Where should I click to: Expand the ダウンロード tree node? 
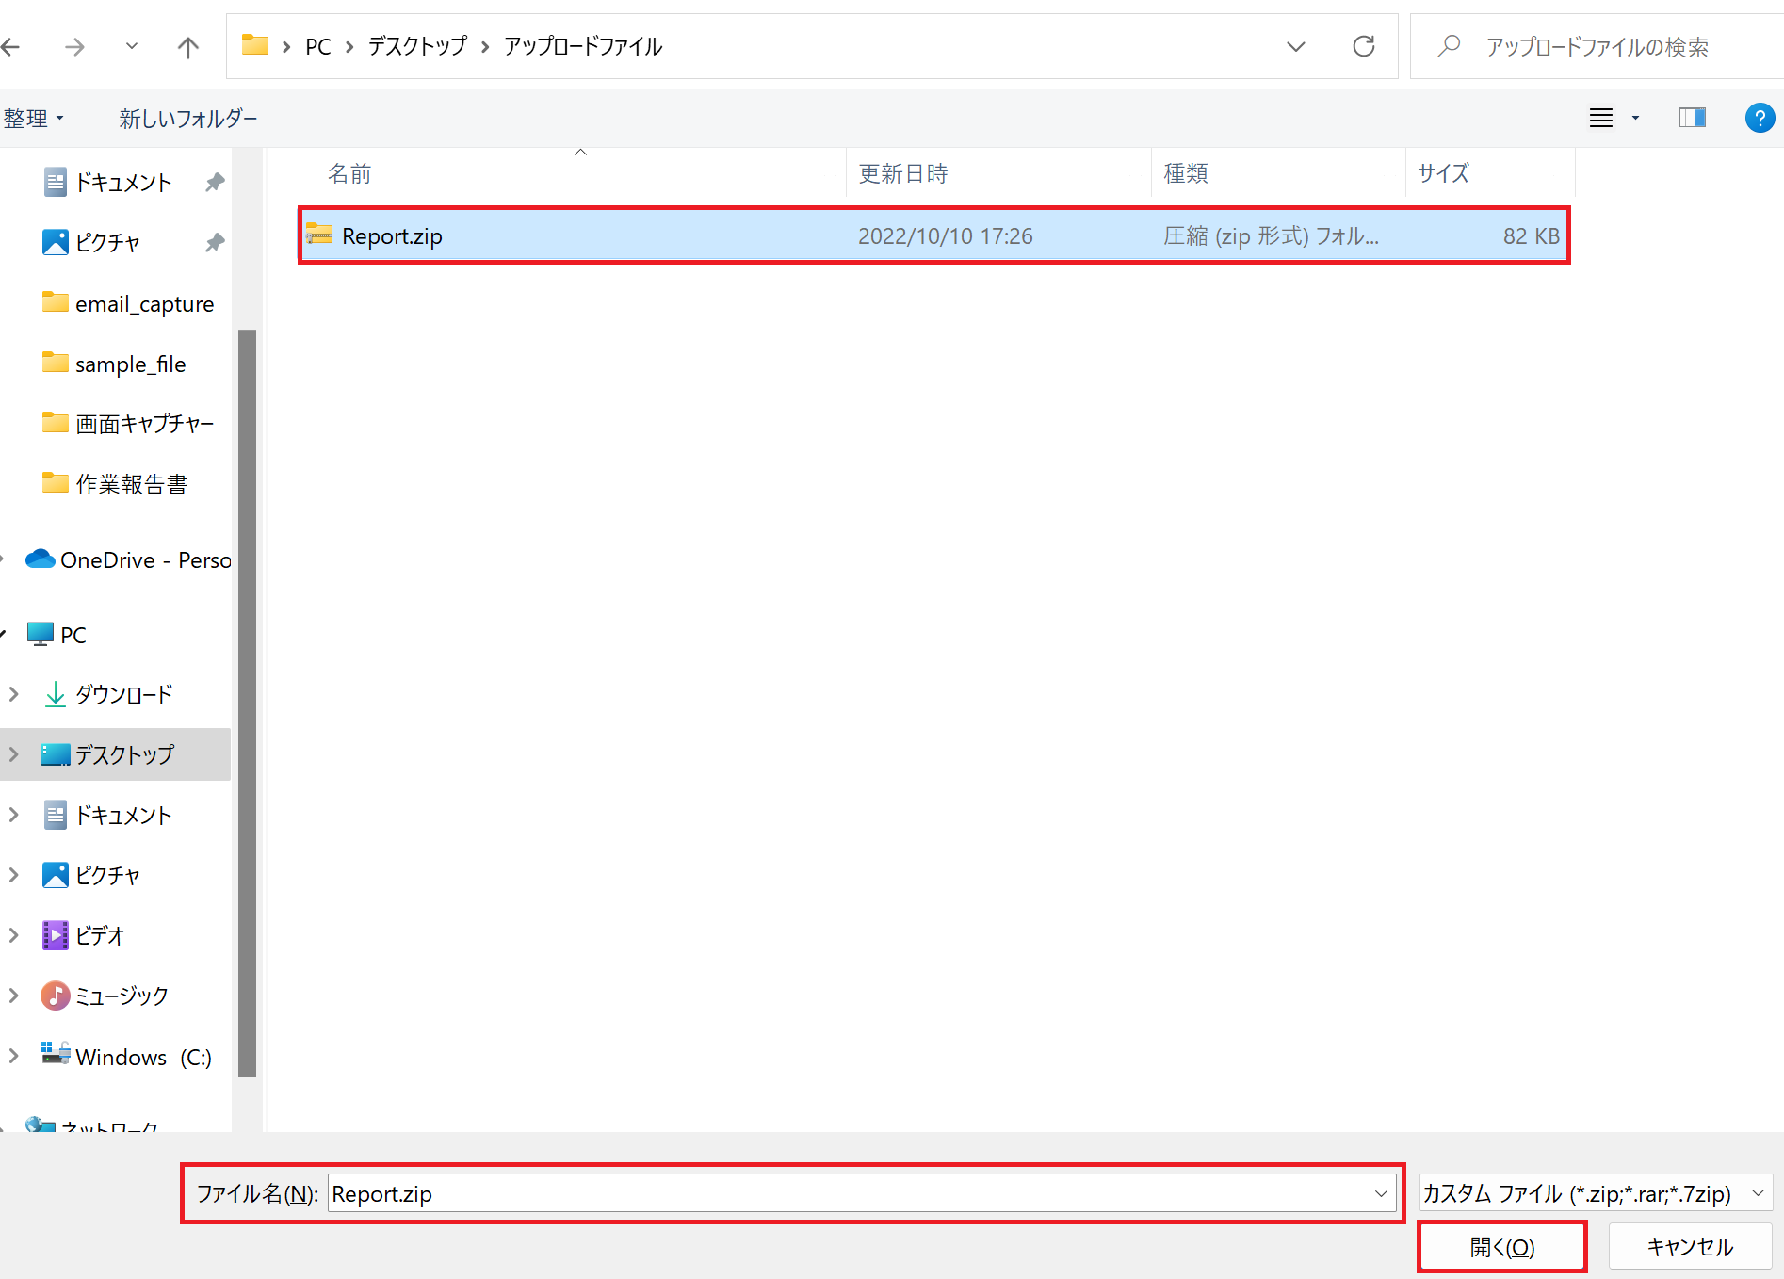click(x=14, y=695)
